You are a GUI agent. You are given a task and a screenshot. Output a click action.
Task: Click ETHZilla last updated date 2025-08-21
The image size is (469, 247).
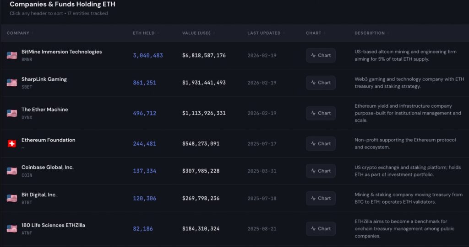click(262, 229)
